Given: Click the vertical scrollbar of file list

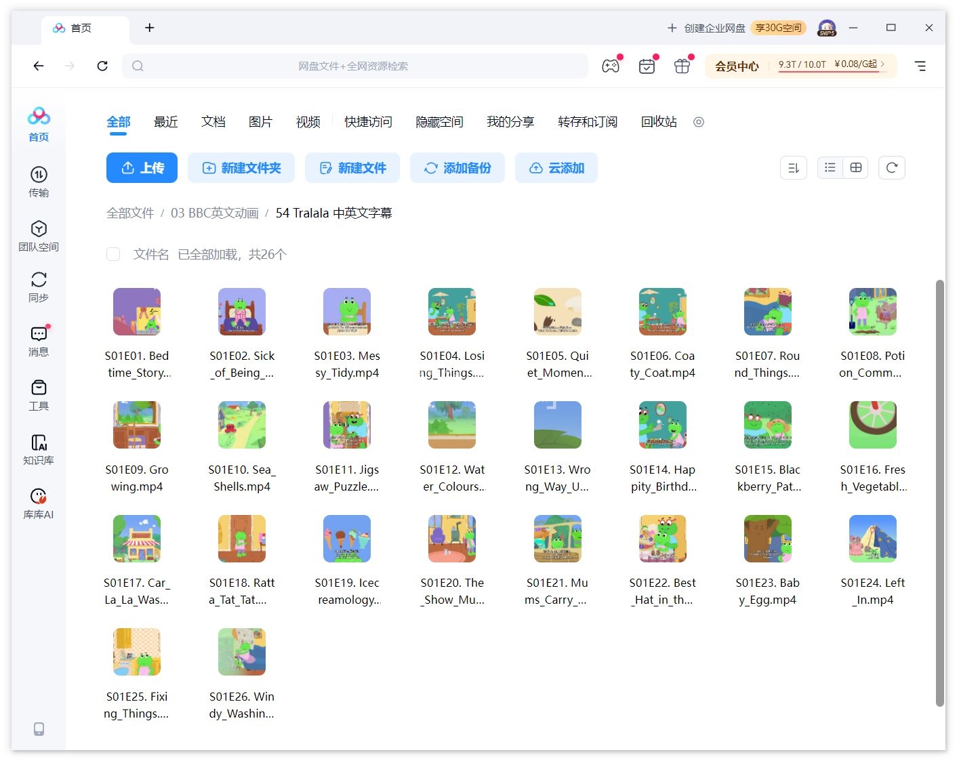Looking at the screenshot, I should pyautogui.click(x=940, y=493).
